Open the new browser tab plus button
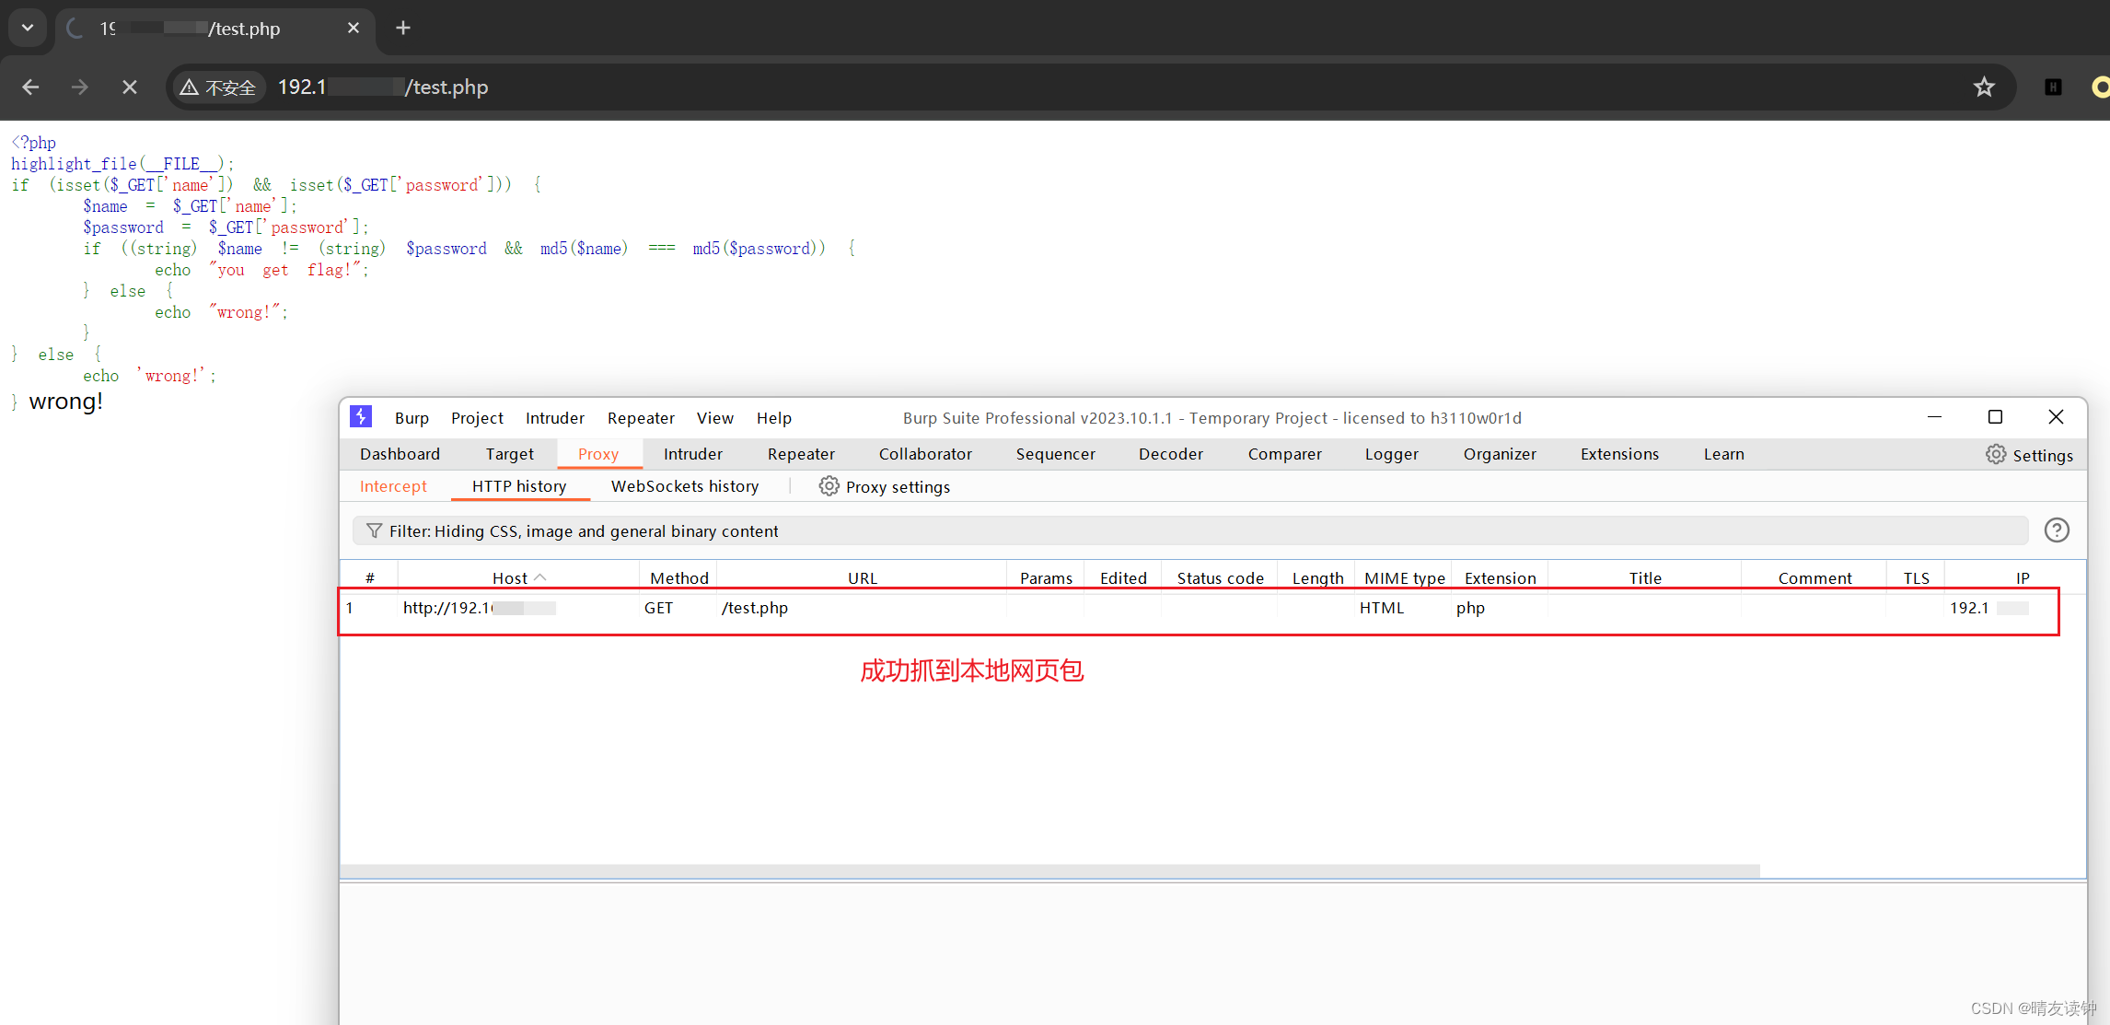2110x1025 pixels. pyautogui.click(x=402, y=29)
